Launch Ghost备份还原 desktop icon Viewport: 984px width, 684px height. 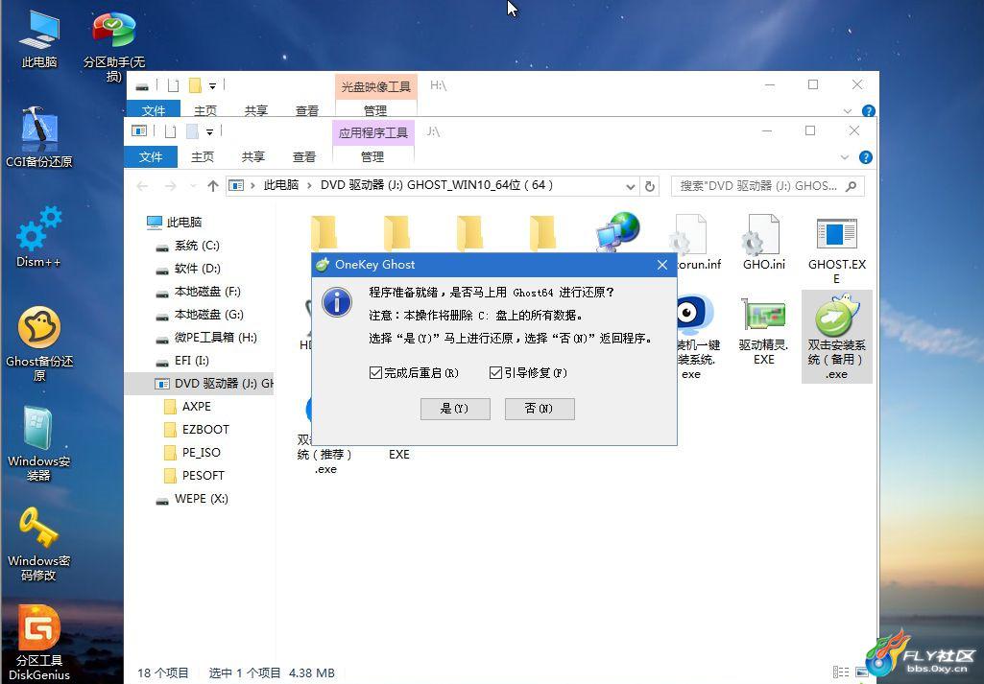(x=39, y=343)
